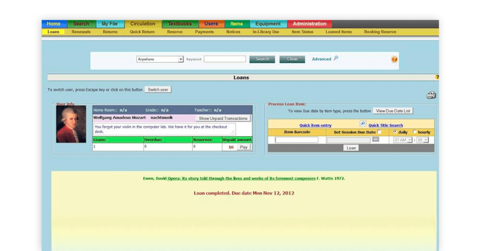Click the Mozart portrait thumbnail
Viewport: 481px width, 251px height.
tap(71, 124)
